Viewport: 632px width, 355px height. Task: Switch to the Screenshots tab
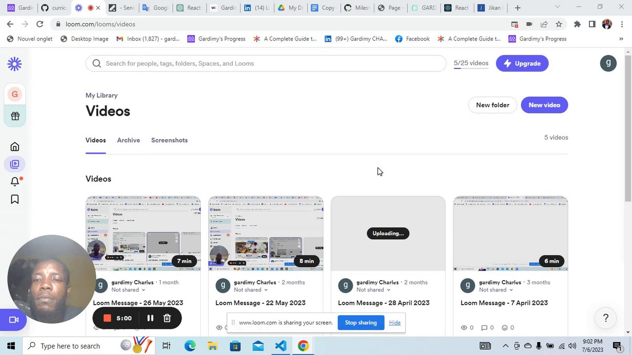click(x=169, y=141)
